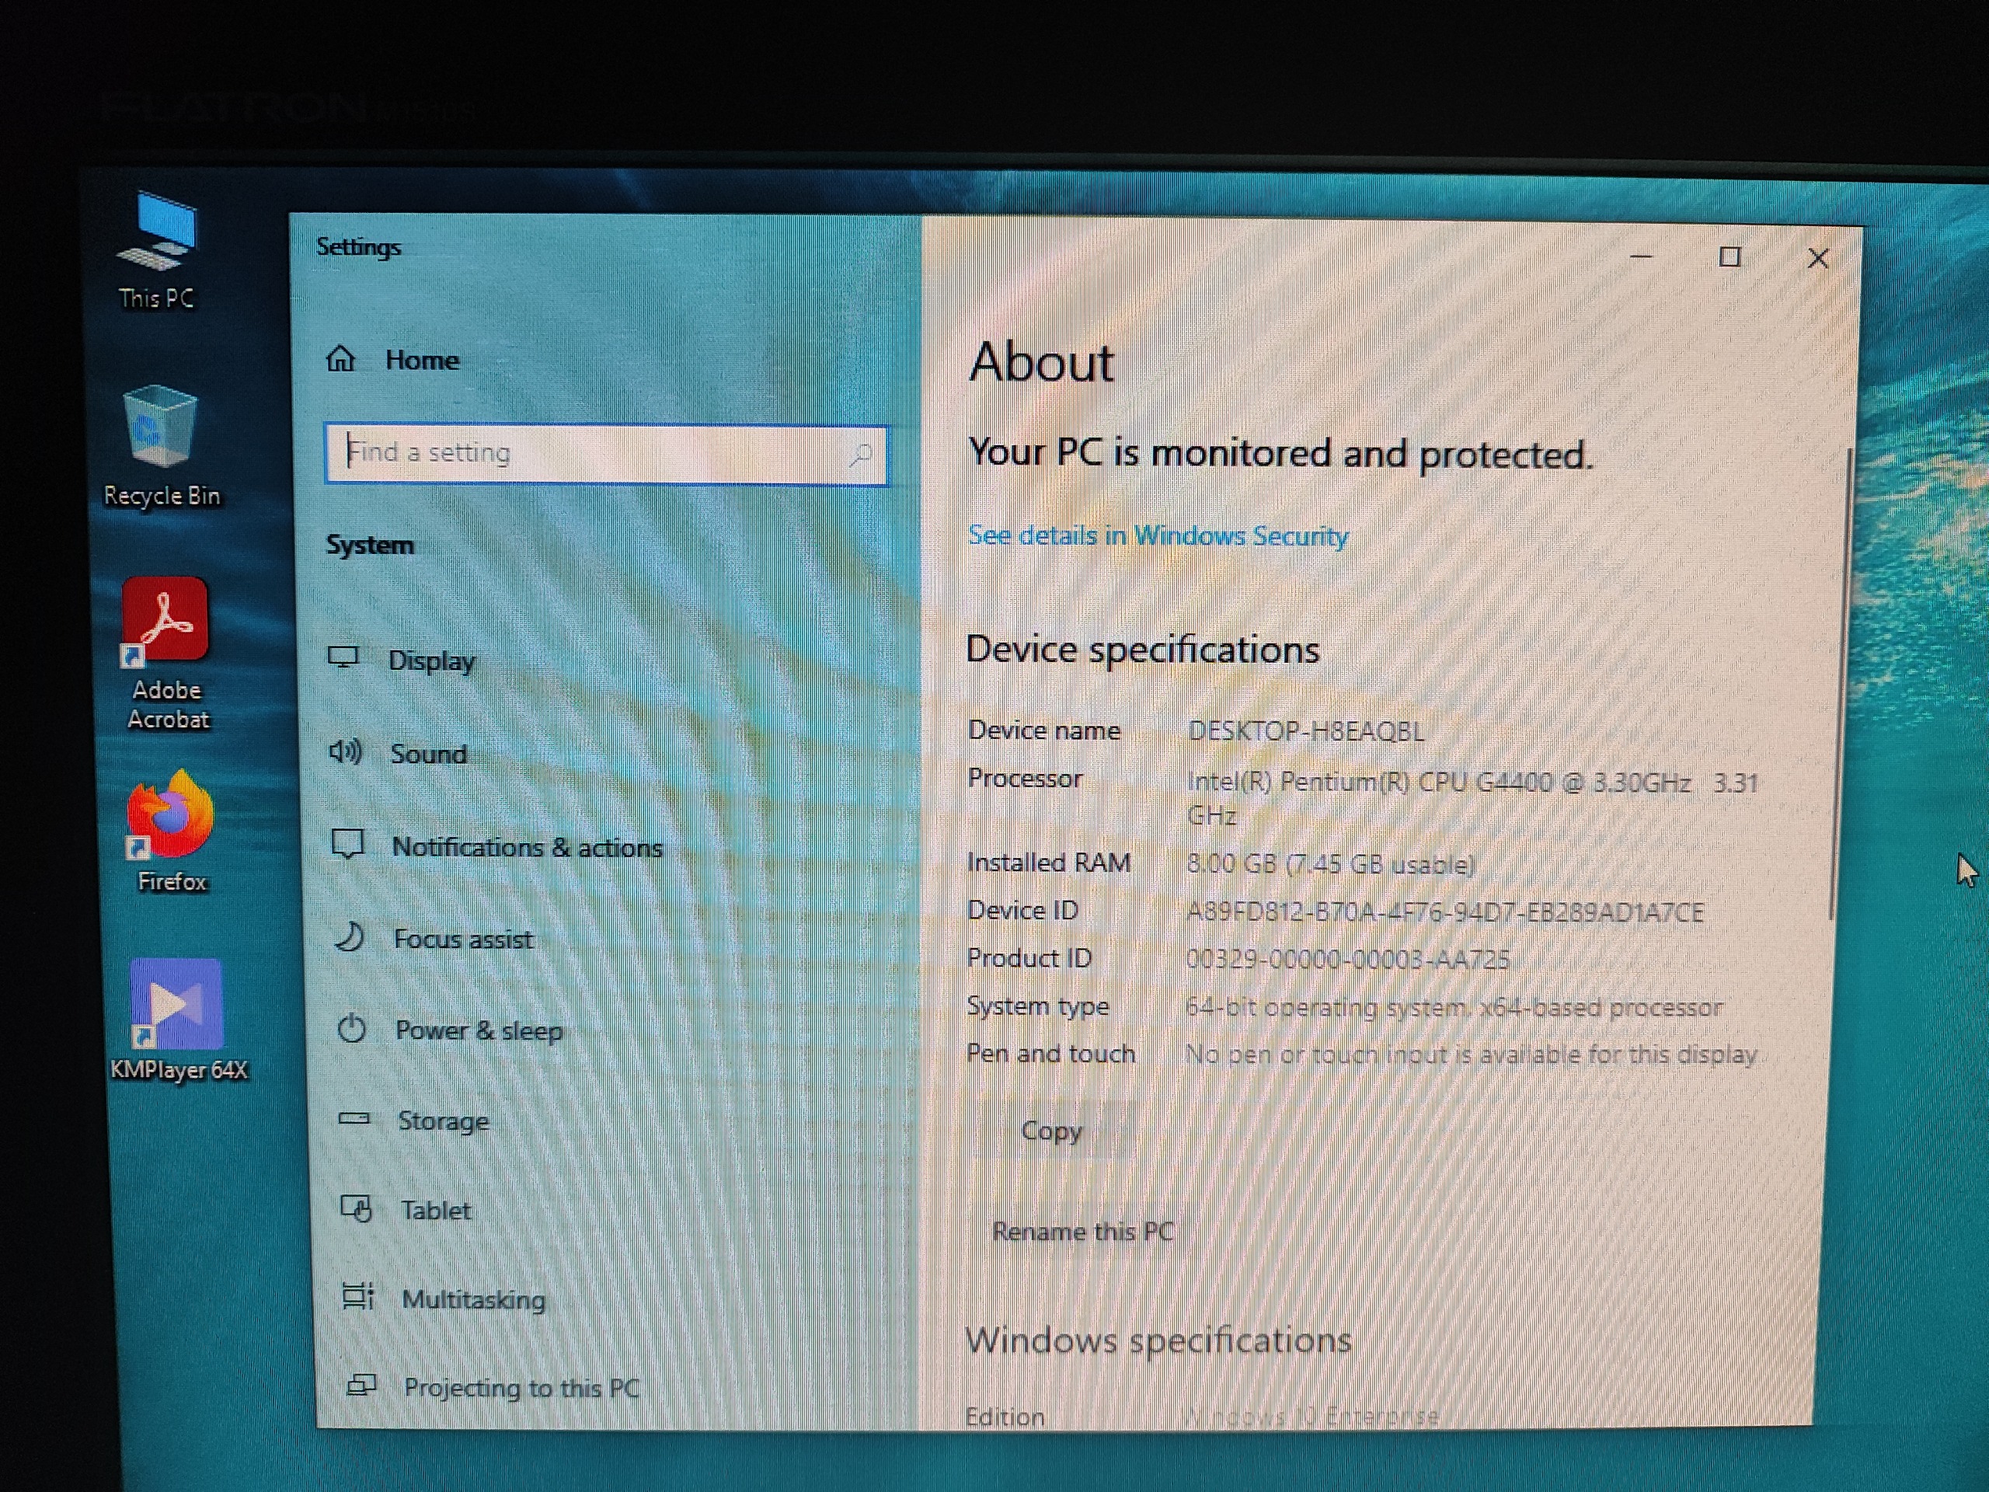Go to Notifications & actions
Viewport: 1989px width, 1492px height.
(526, 847)
